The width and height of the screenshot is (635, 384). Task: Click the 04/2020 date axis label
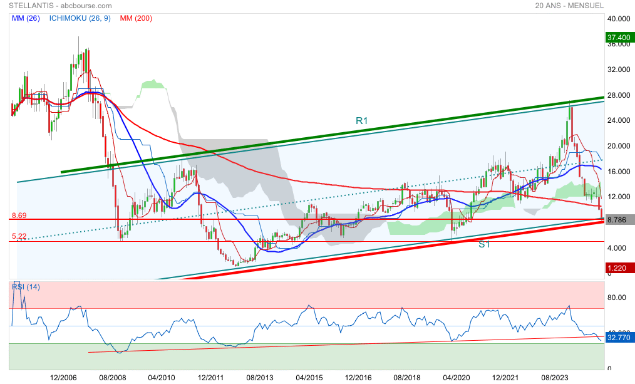(x=457, y=378)
